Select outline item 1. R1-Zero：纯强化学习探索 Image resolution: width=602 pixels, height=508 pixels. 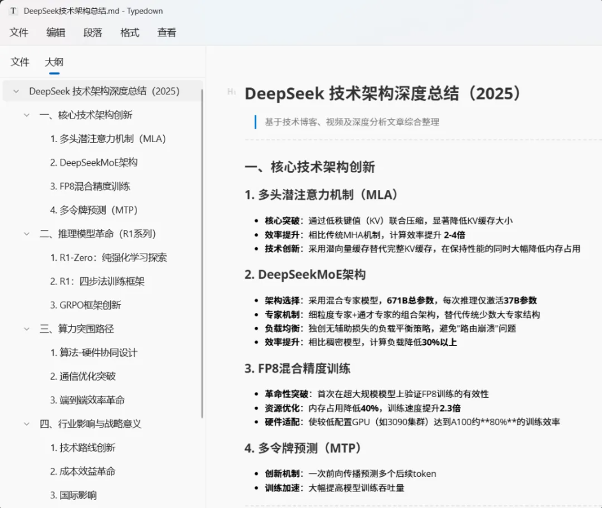[108, 258]
